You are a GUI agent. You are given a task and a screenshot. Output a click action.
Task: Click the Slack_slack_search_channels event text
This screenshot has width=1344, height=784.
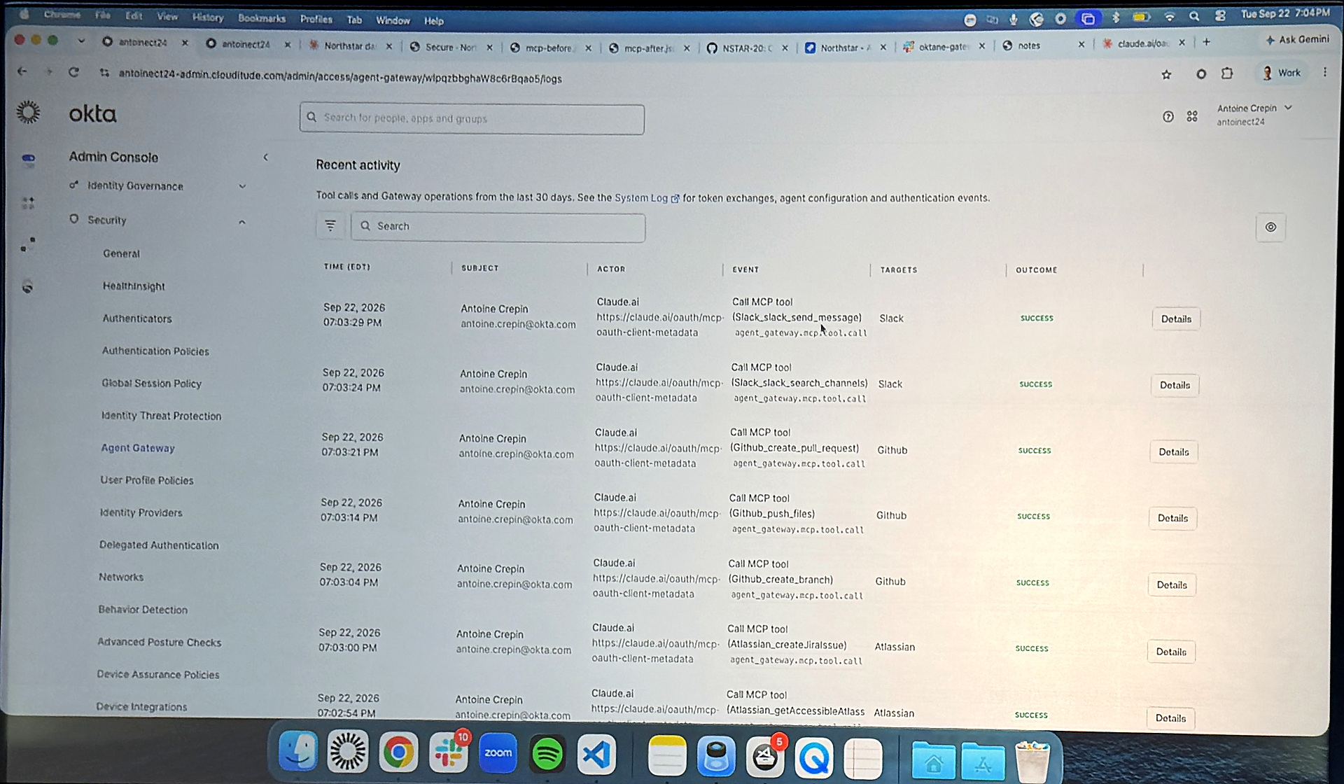point(799,383)
